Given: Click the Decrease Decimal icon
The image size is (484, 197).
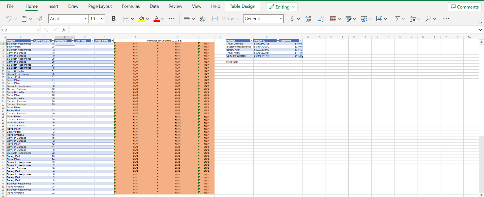Looking at the screenshot, I should click(308, 19).
